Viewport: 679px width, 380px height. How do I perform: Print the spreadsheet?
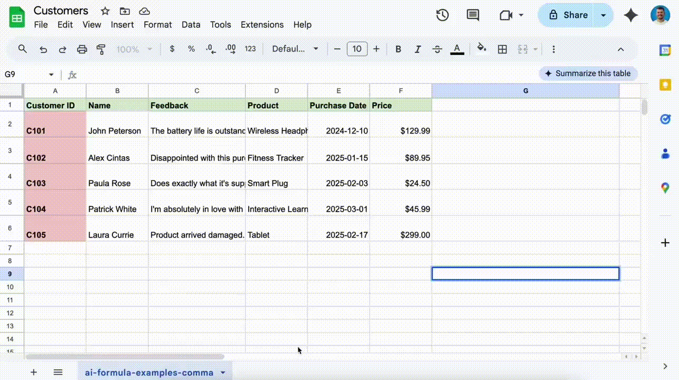tap(82, 49)
